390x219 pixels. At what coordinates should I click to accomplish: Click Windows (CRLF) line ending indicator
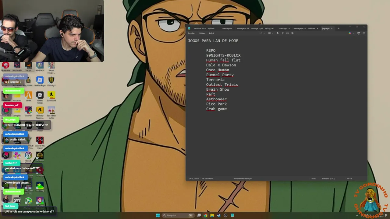pyautogui.click(x=328, y=179)
